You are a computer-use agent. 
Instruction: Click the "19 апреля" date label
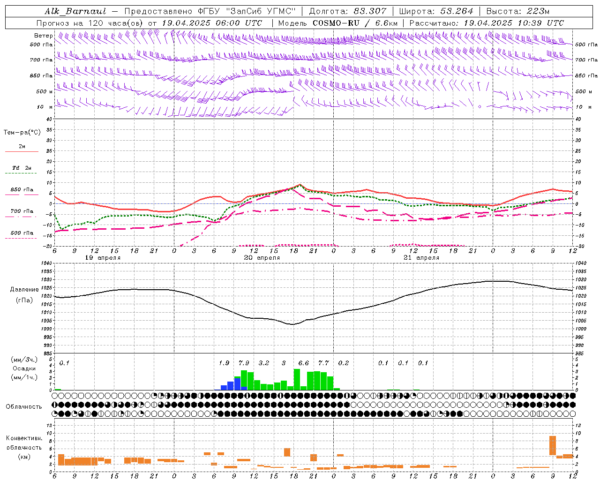click(x=103, y=258)
